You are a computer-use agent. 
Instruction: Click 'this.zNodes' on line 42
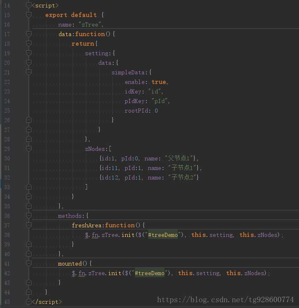[x=246, y=273]
